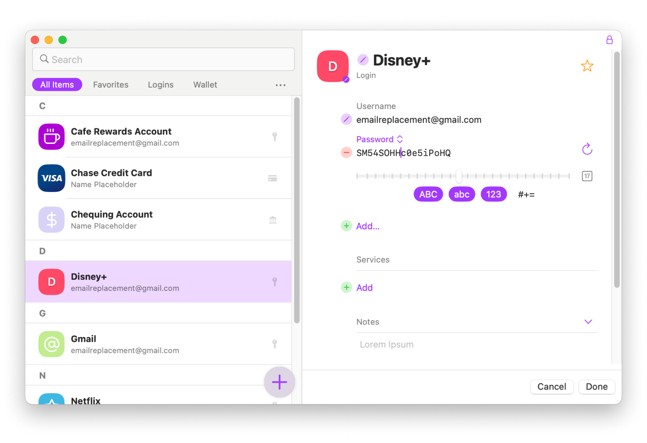Click green plus icon next to Add...
This screenshot has height=443, width=647.
[x=346, y=226]
